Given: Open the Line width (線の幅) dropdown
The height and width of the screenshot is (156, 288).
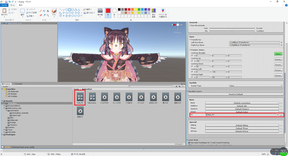Looking at the screenshot, I should tap(100, 13).
